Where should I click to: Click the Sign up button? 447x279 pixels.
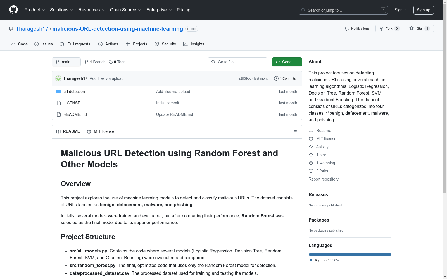(x=424, y=10)
